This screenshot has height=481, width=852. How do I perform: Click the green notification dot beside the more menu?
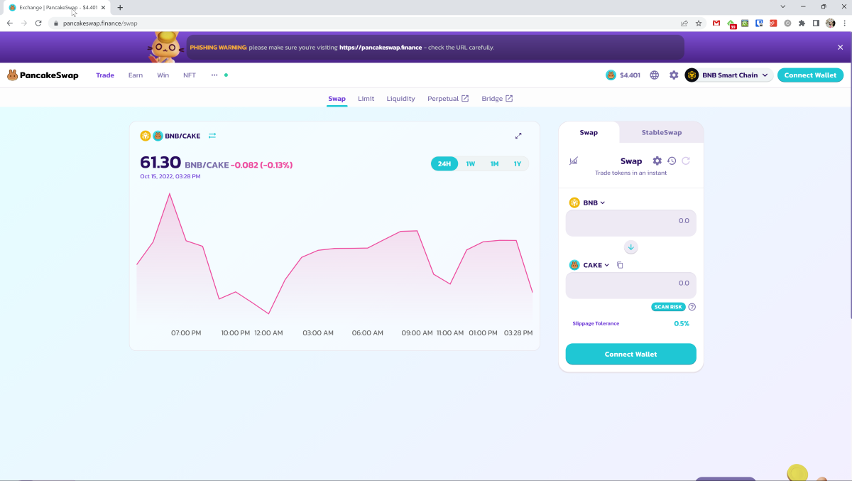tap(226, 75)
